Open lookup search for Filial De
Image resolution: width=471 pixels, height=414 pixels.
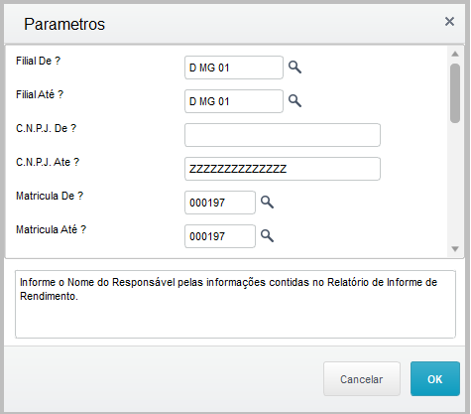294,68
